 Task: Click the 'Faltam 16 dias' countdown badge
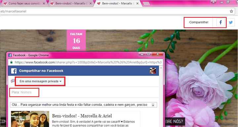[x=76, y=41]
